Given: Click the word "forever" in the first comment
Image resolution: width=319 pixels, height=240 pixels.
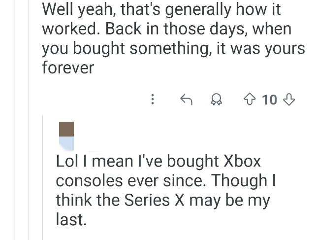Looking at the screenshot, I should pyautogui.click(x=68, y=68).
